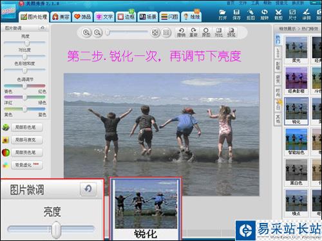Select the 涂鸦 doodle brush icon
The height and width of the screenshot is (241, 322).
click(x=306, y=15)
